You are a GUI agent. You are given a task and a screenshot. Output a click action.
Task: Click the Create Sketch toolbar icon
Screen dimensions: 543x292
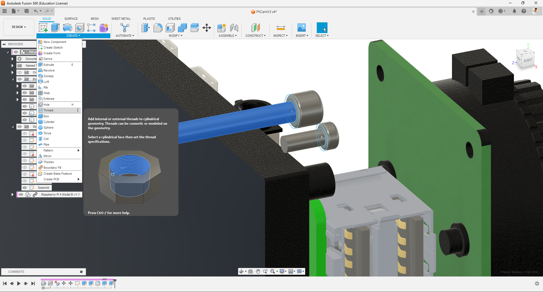pos(43,28)
